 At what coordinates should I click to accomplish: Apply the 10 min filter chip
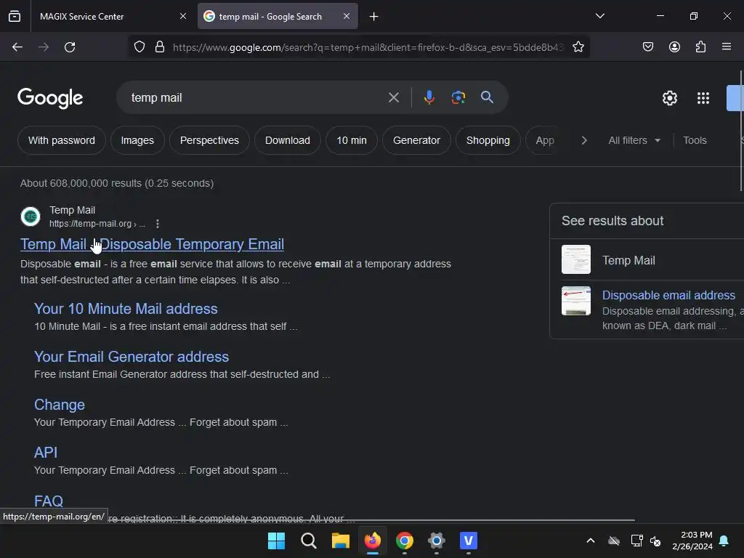pyautogui.click(x=352, y=140)
